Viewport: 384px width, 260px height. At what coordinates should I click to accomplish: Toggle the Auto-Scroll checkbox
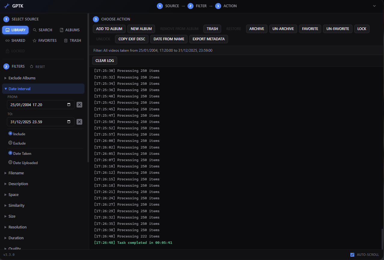click(x=352, y=255)
